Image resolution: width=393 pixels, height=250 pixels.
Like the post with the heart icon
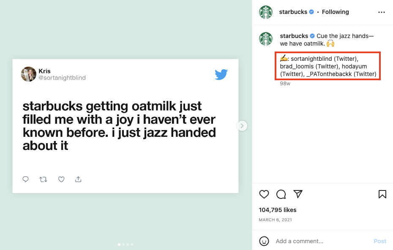(x=264, y=194)
